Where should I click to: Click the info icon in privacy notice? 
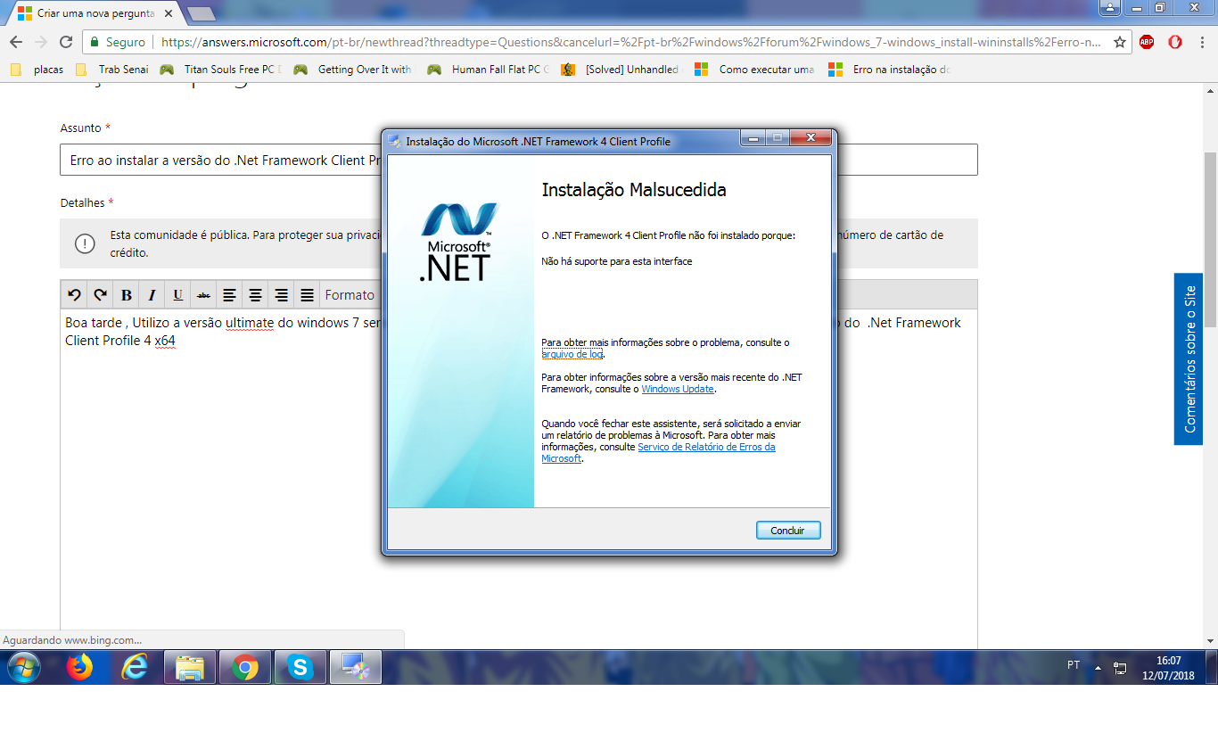click(85, 243)
